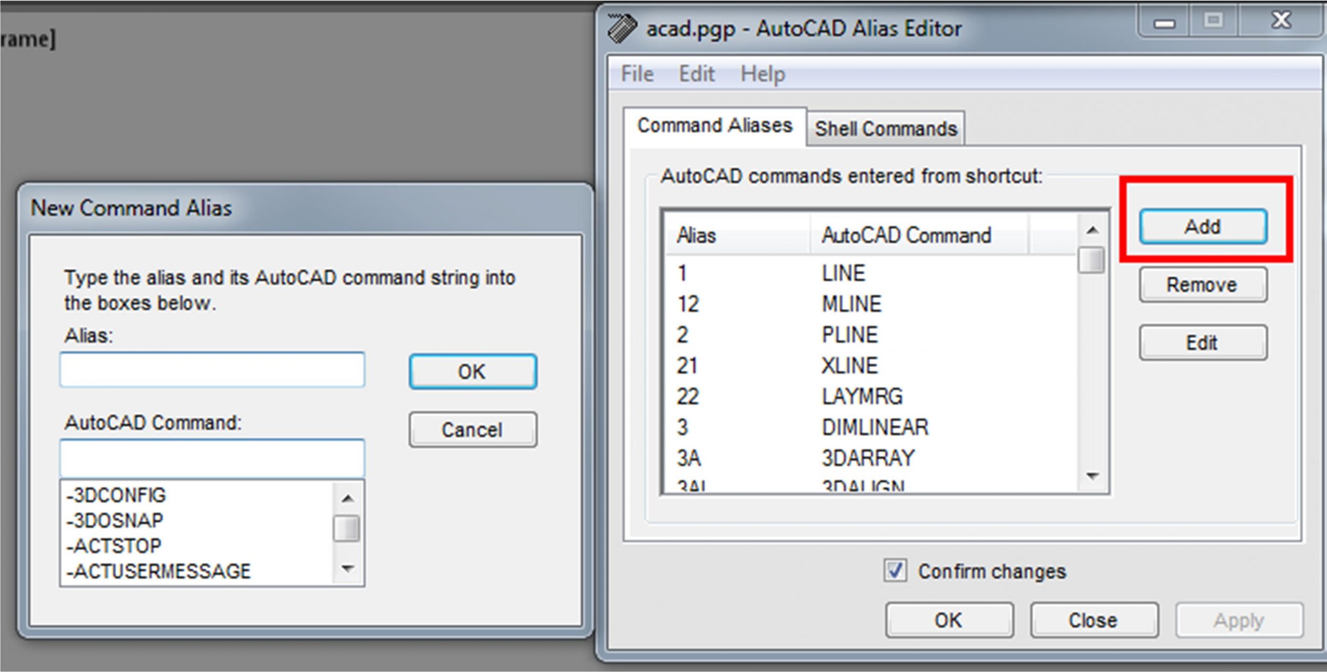Open the File menu
The image size is (1327, 672).
coord(637,74)
